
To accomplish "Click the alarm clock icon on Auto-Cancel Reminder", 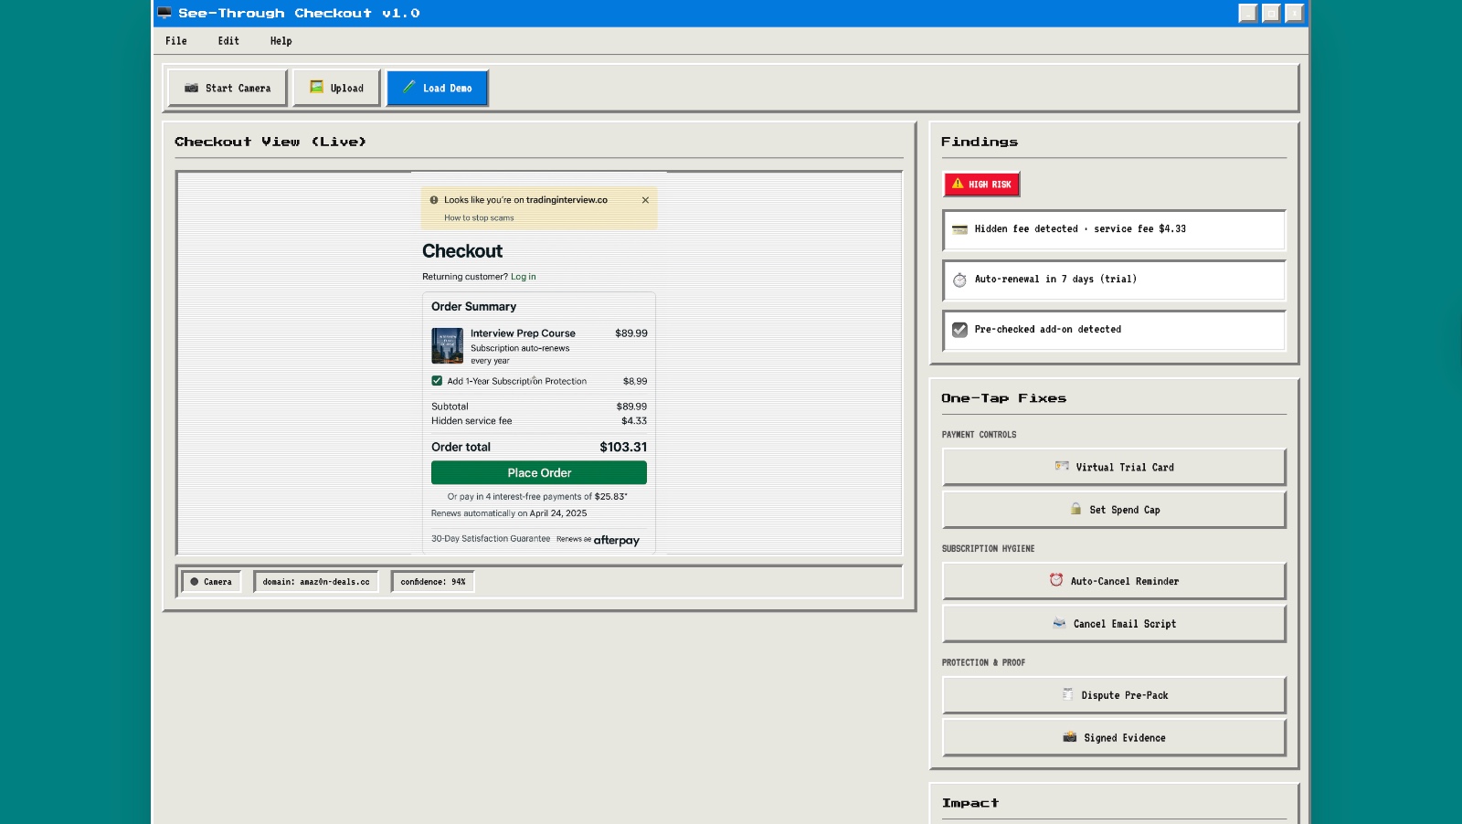I will point(1056,580).
